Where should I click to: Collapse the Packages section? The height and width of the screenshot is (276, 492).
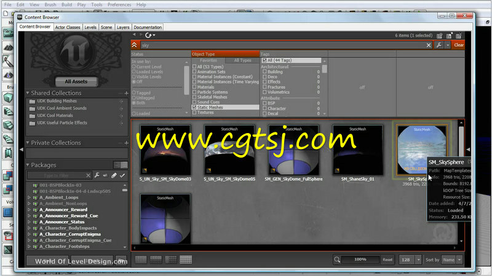point(28,165)
